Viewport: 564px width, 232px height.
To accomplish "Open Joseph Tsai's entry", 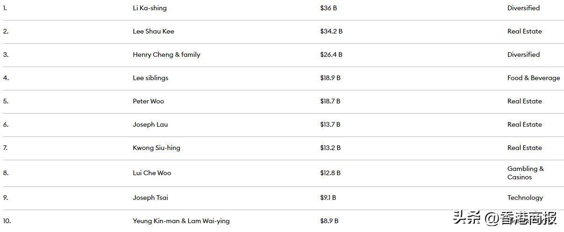I will (x=150, y=198).
